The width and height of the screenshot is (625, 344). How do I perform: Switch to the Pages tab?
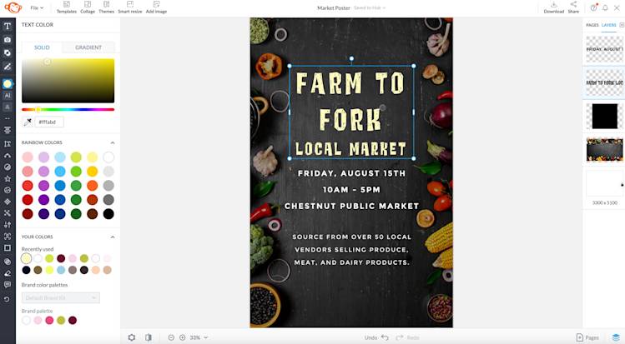pos(592,25)
